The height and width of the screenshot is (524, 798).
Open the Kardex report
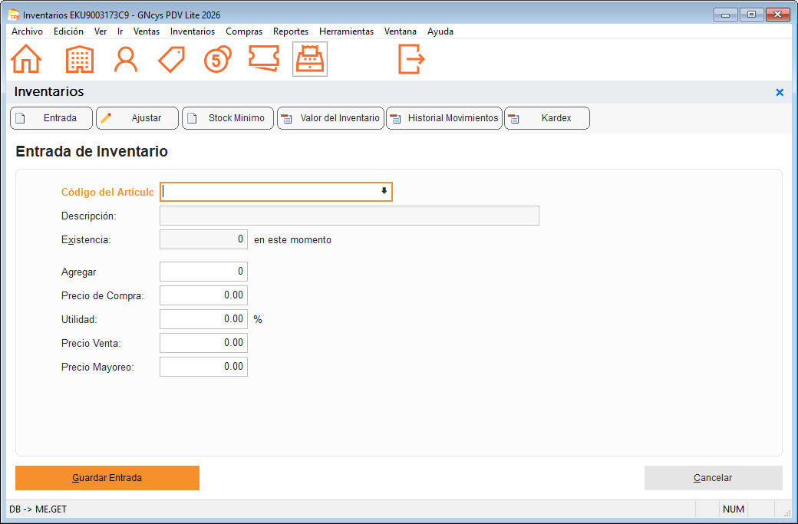coord(547,118)
